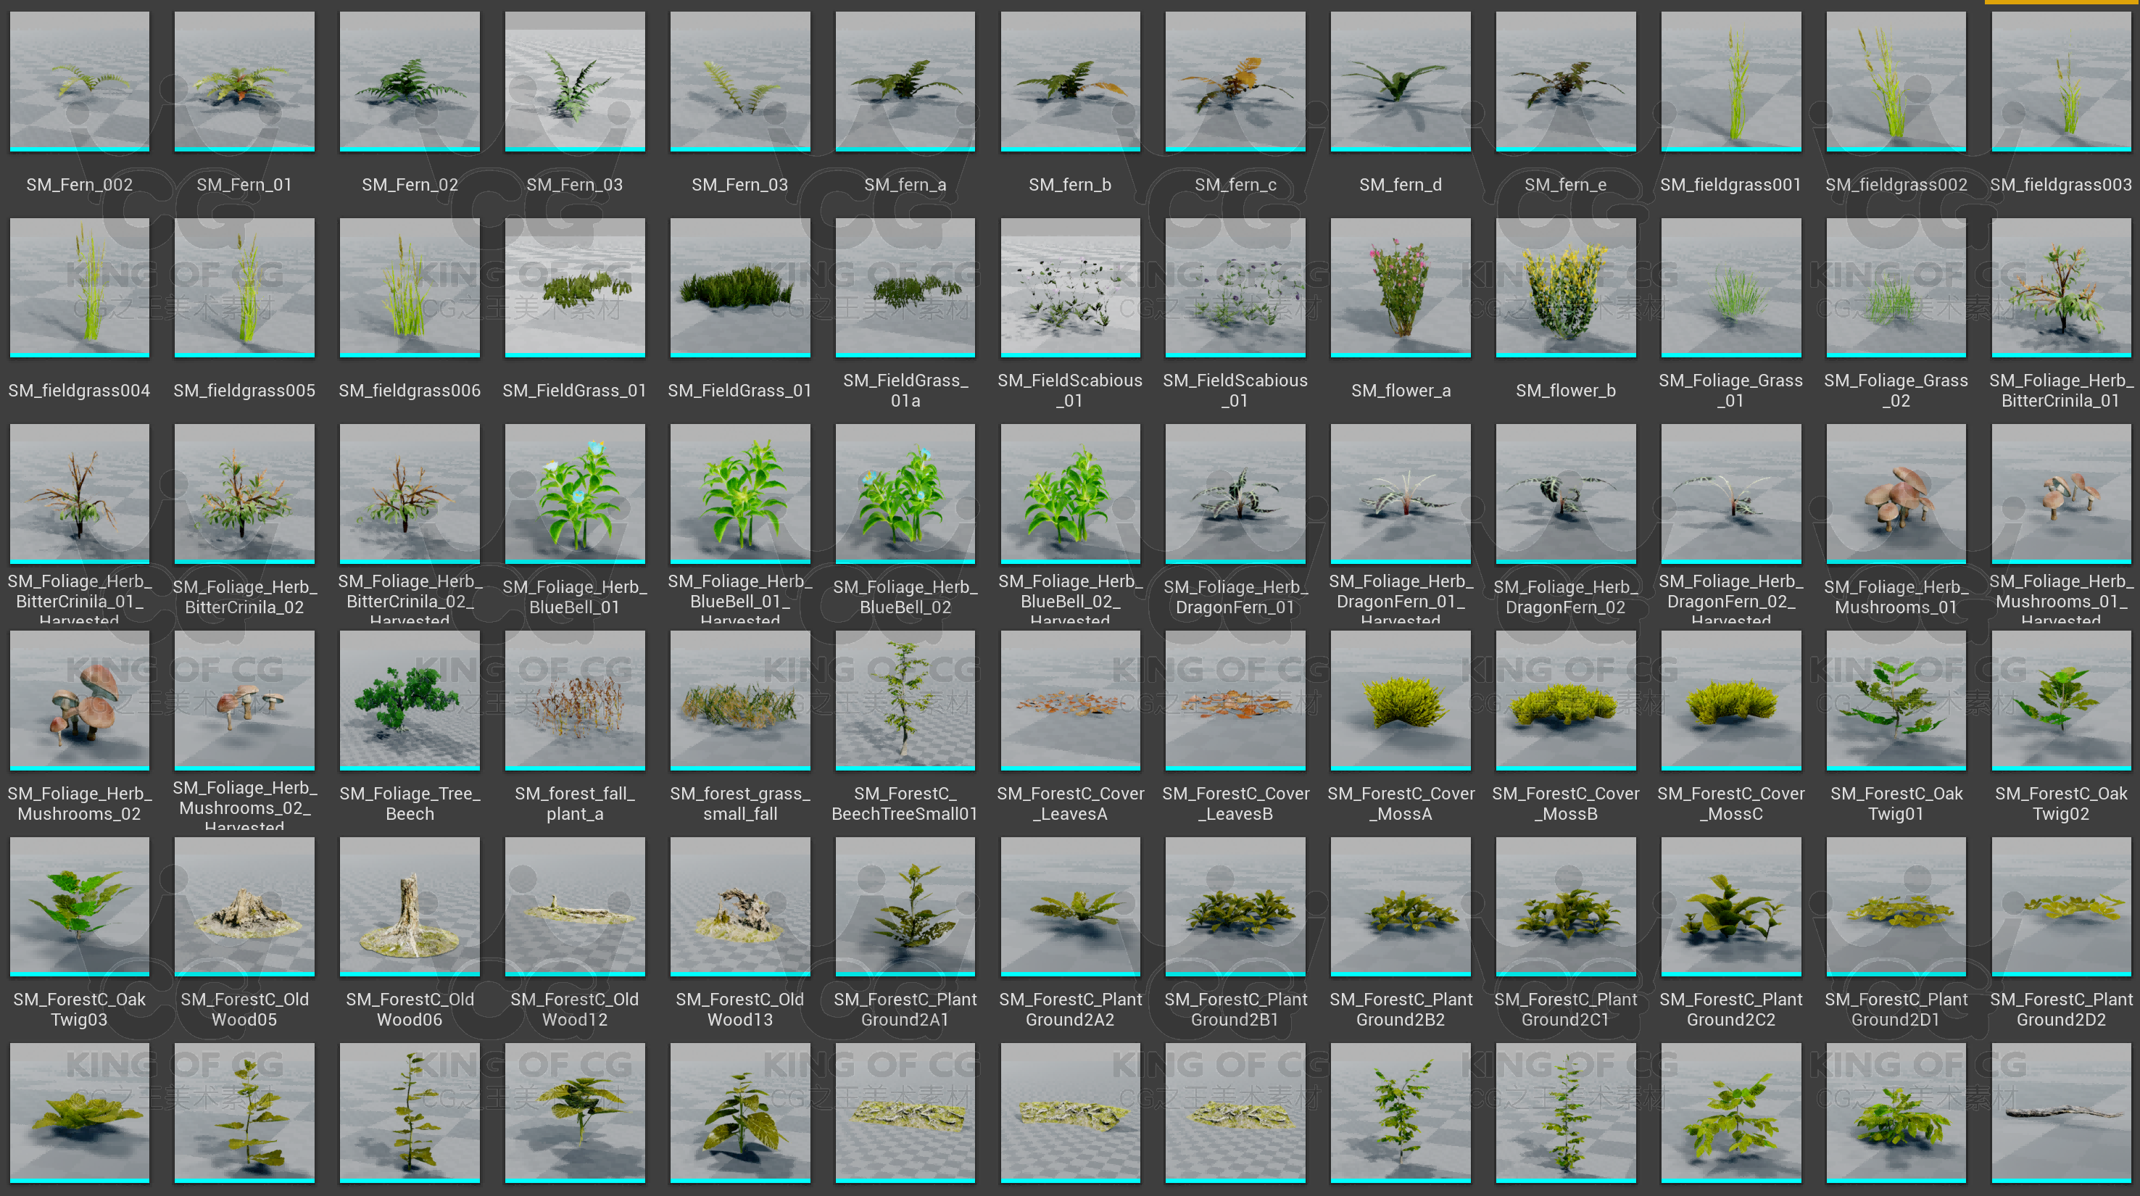This screenshot has width=2140, height=1196.
Task: Select the yellow SM_flower_b asset
Action: [x=1565, y=287]
